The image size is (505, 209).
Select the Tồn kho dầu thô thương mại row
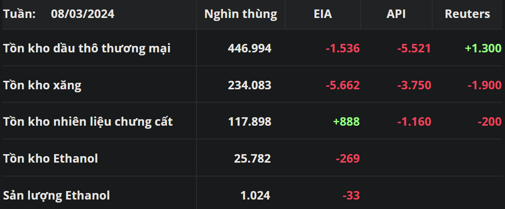(87, 48)
